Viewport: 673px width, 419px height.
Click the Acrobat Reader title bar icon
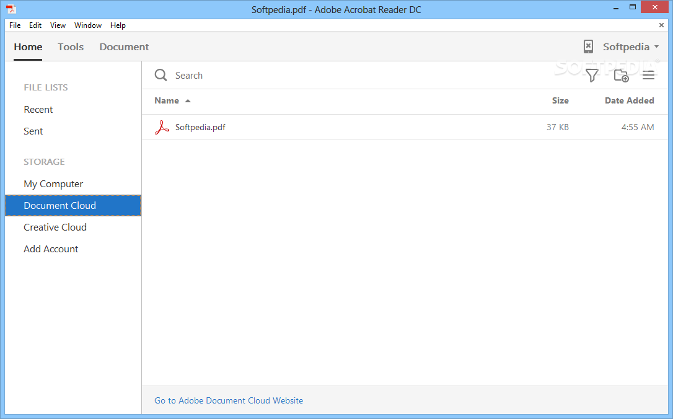click(11, 9)
